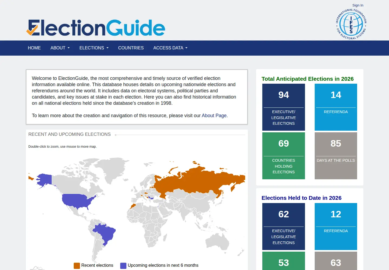Expand the ACCESS DATA dropdown
Screen dimensions: 389x270
point(170,48)
